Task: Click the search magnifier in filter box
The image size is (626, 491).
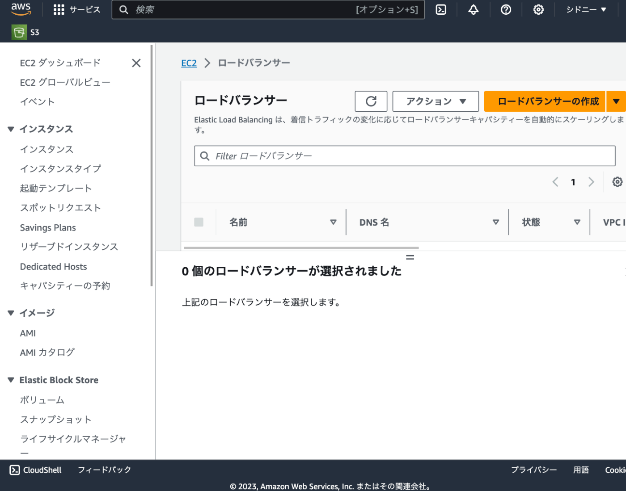Action: [205, 156]
